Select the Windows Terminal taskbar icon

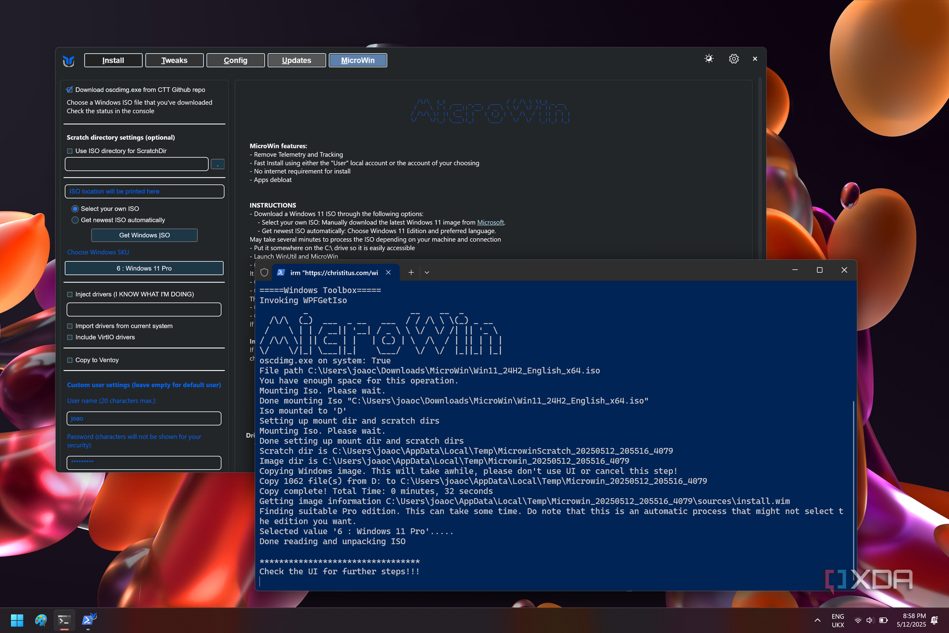pos(64,620)
